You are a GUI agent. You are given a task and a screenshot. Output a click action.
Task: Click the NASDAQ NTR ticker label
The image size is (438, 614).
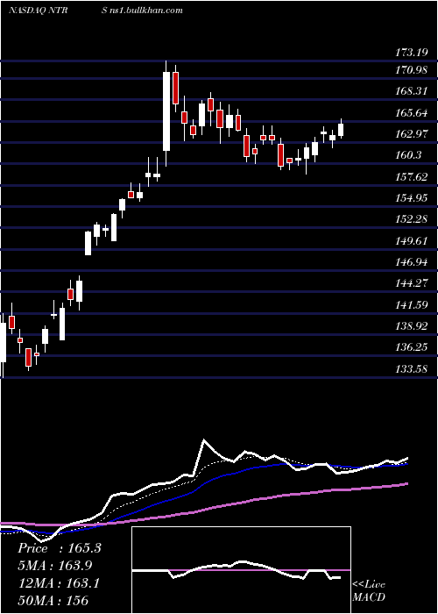click(39, 10)
